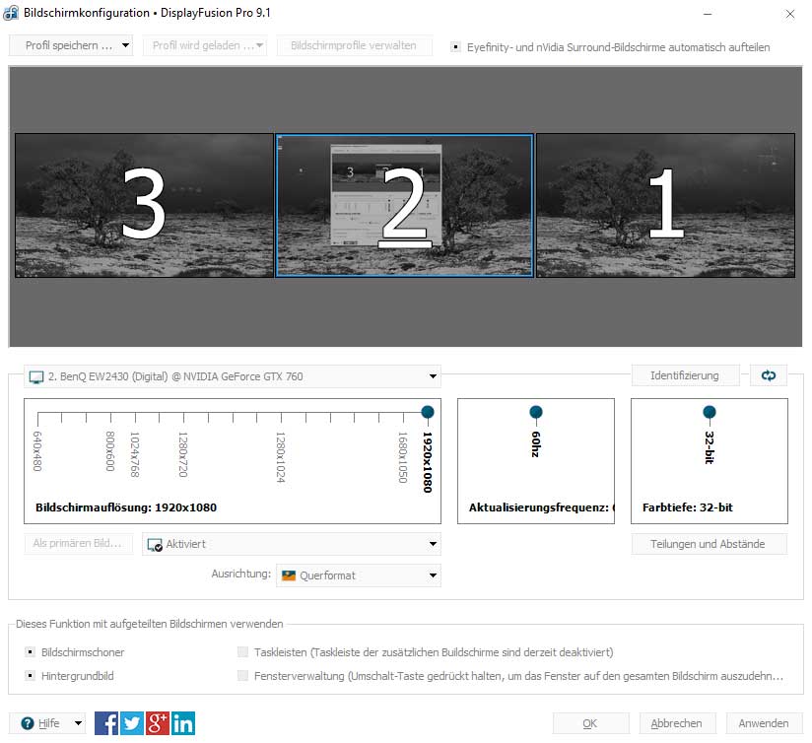Open the Twitter share icon
812x743 pixels.
132,723
